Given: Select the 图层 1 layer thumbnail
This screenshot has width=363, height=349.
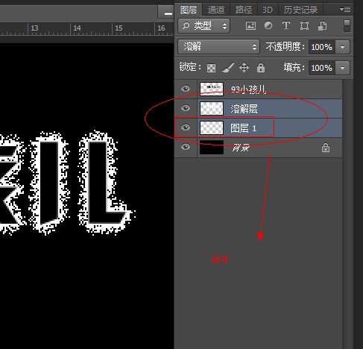Looking at the screenshot, I should (212, 128).
